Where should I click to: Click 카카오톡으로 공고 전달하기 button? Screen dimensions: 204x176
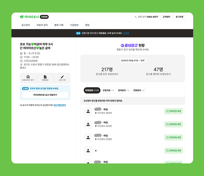pyautogui.click(x=45, y=95)
